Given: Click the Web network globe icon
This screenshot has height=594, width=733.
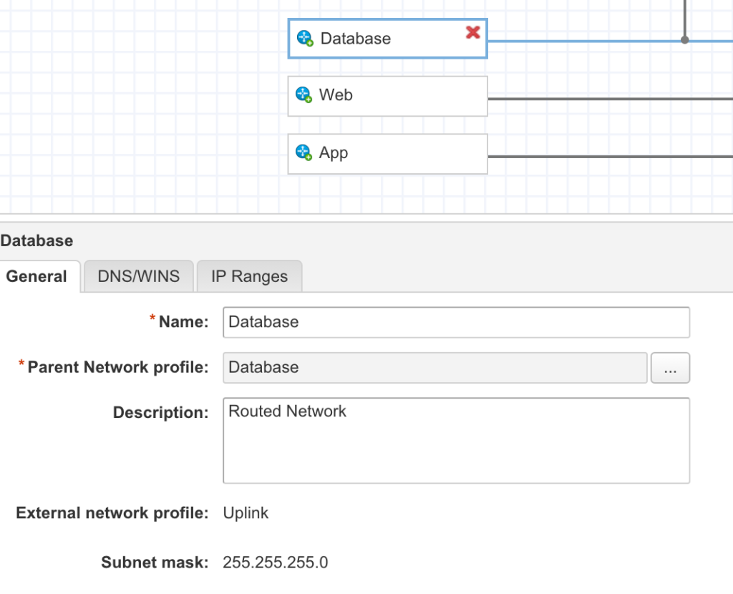Looking at the screenshot, I should point(304,94).
